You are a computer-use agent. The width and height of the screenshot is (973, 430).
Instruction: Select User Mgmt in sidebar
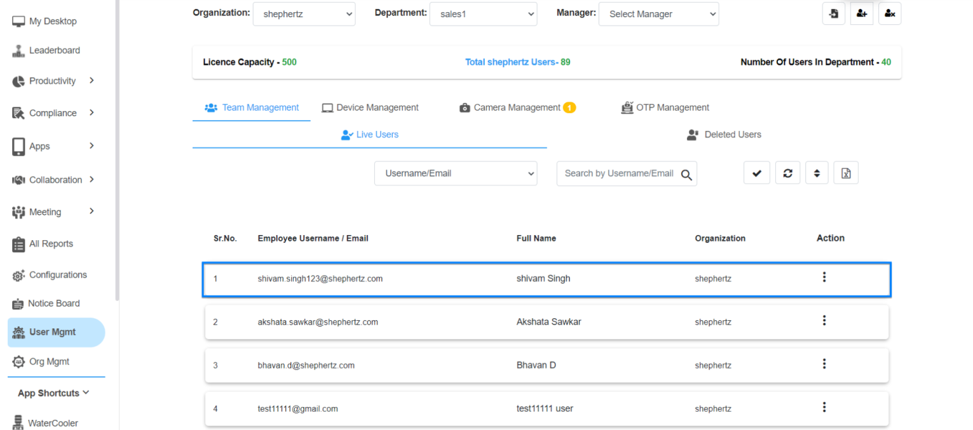(x=57, y=332)
